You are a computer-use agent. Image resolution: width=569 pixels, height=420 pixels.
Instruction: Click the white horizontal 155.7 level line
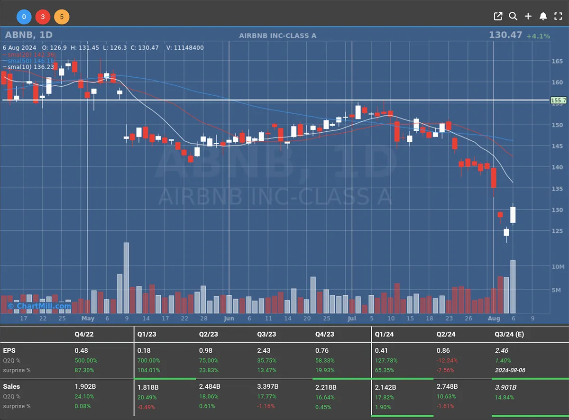pos(275,100)
